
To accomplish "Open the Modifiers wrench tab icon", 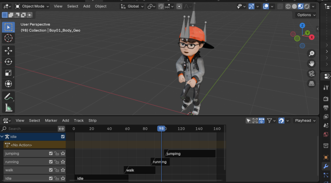I will tap(326, 166).
